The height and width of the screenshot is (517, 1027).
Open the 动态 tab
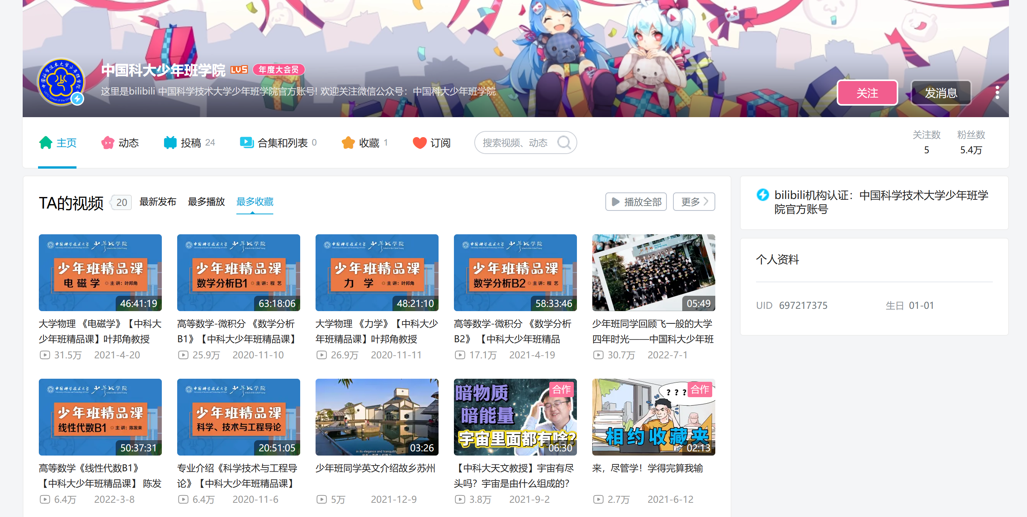click(x=120, y=143)
